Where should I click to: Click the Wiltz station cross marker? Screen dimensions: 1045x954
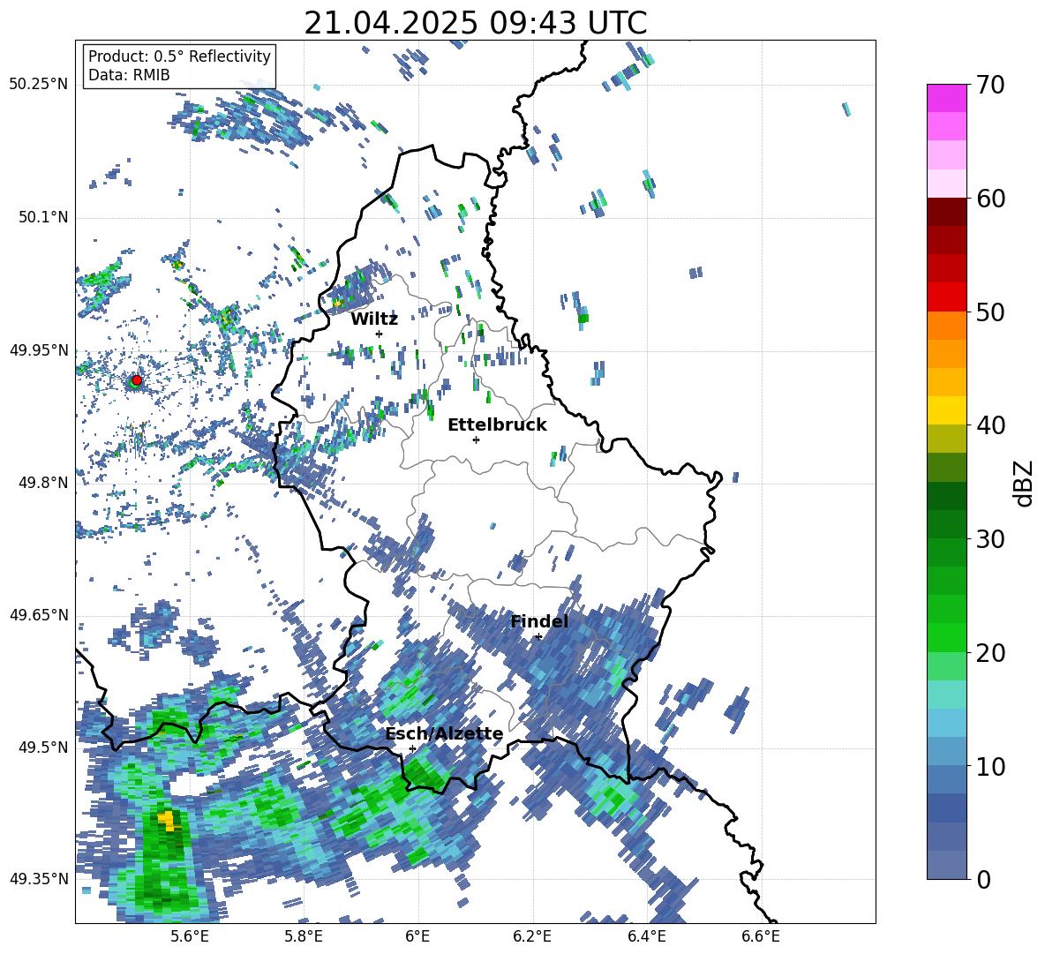click(380, 334)
